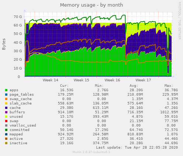
Task: Click the committed current value 50.14G
Action: 67,130
